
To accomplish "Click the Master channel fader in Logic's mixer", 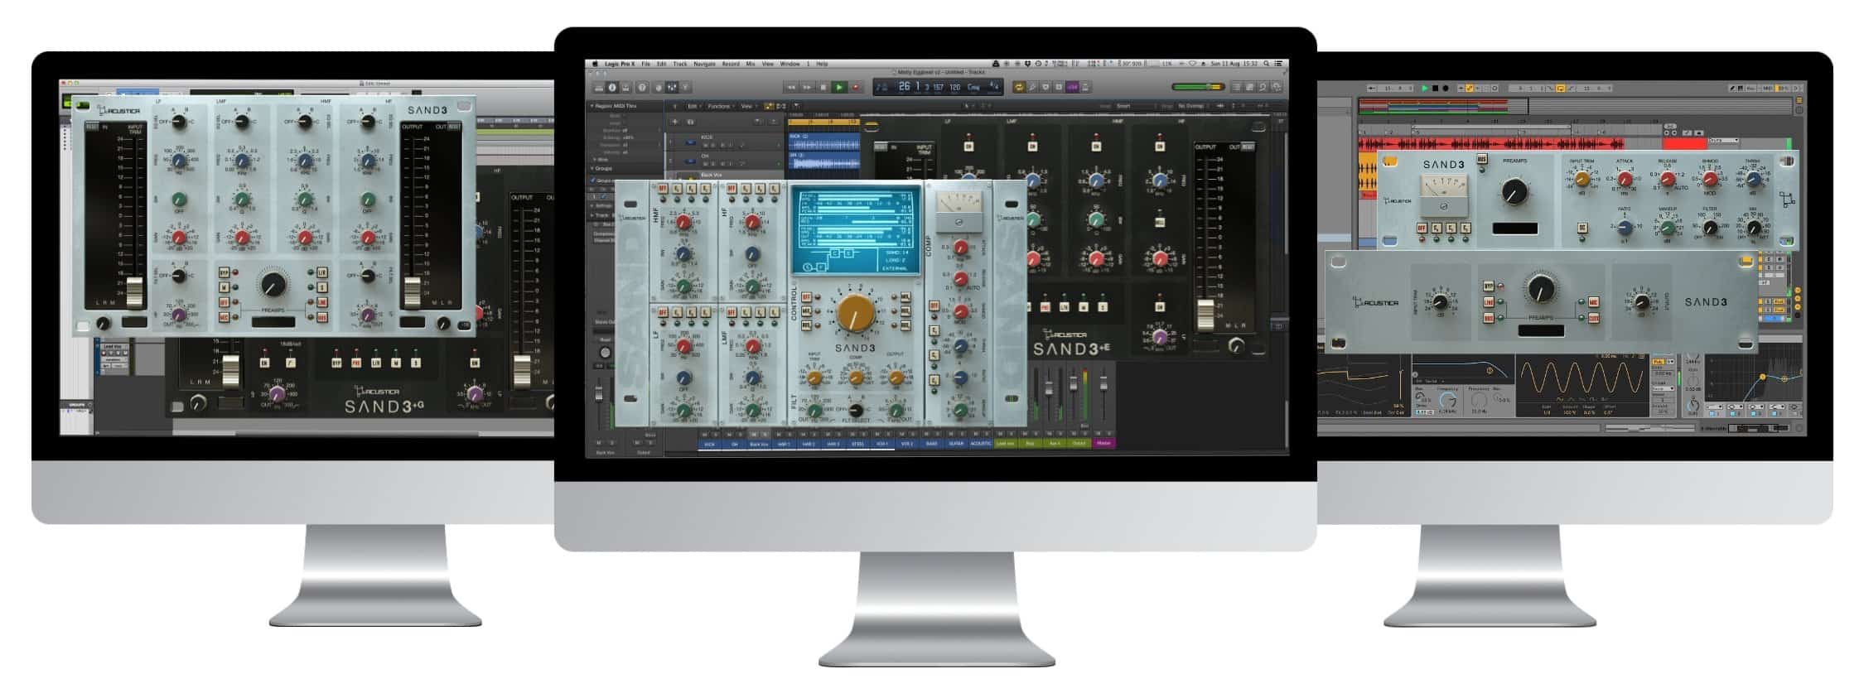I will (1103, 385).
